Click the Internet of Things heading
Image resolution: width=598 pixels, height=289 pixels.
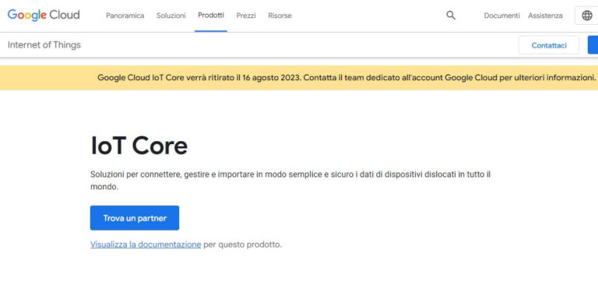[44, 45]
